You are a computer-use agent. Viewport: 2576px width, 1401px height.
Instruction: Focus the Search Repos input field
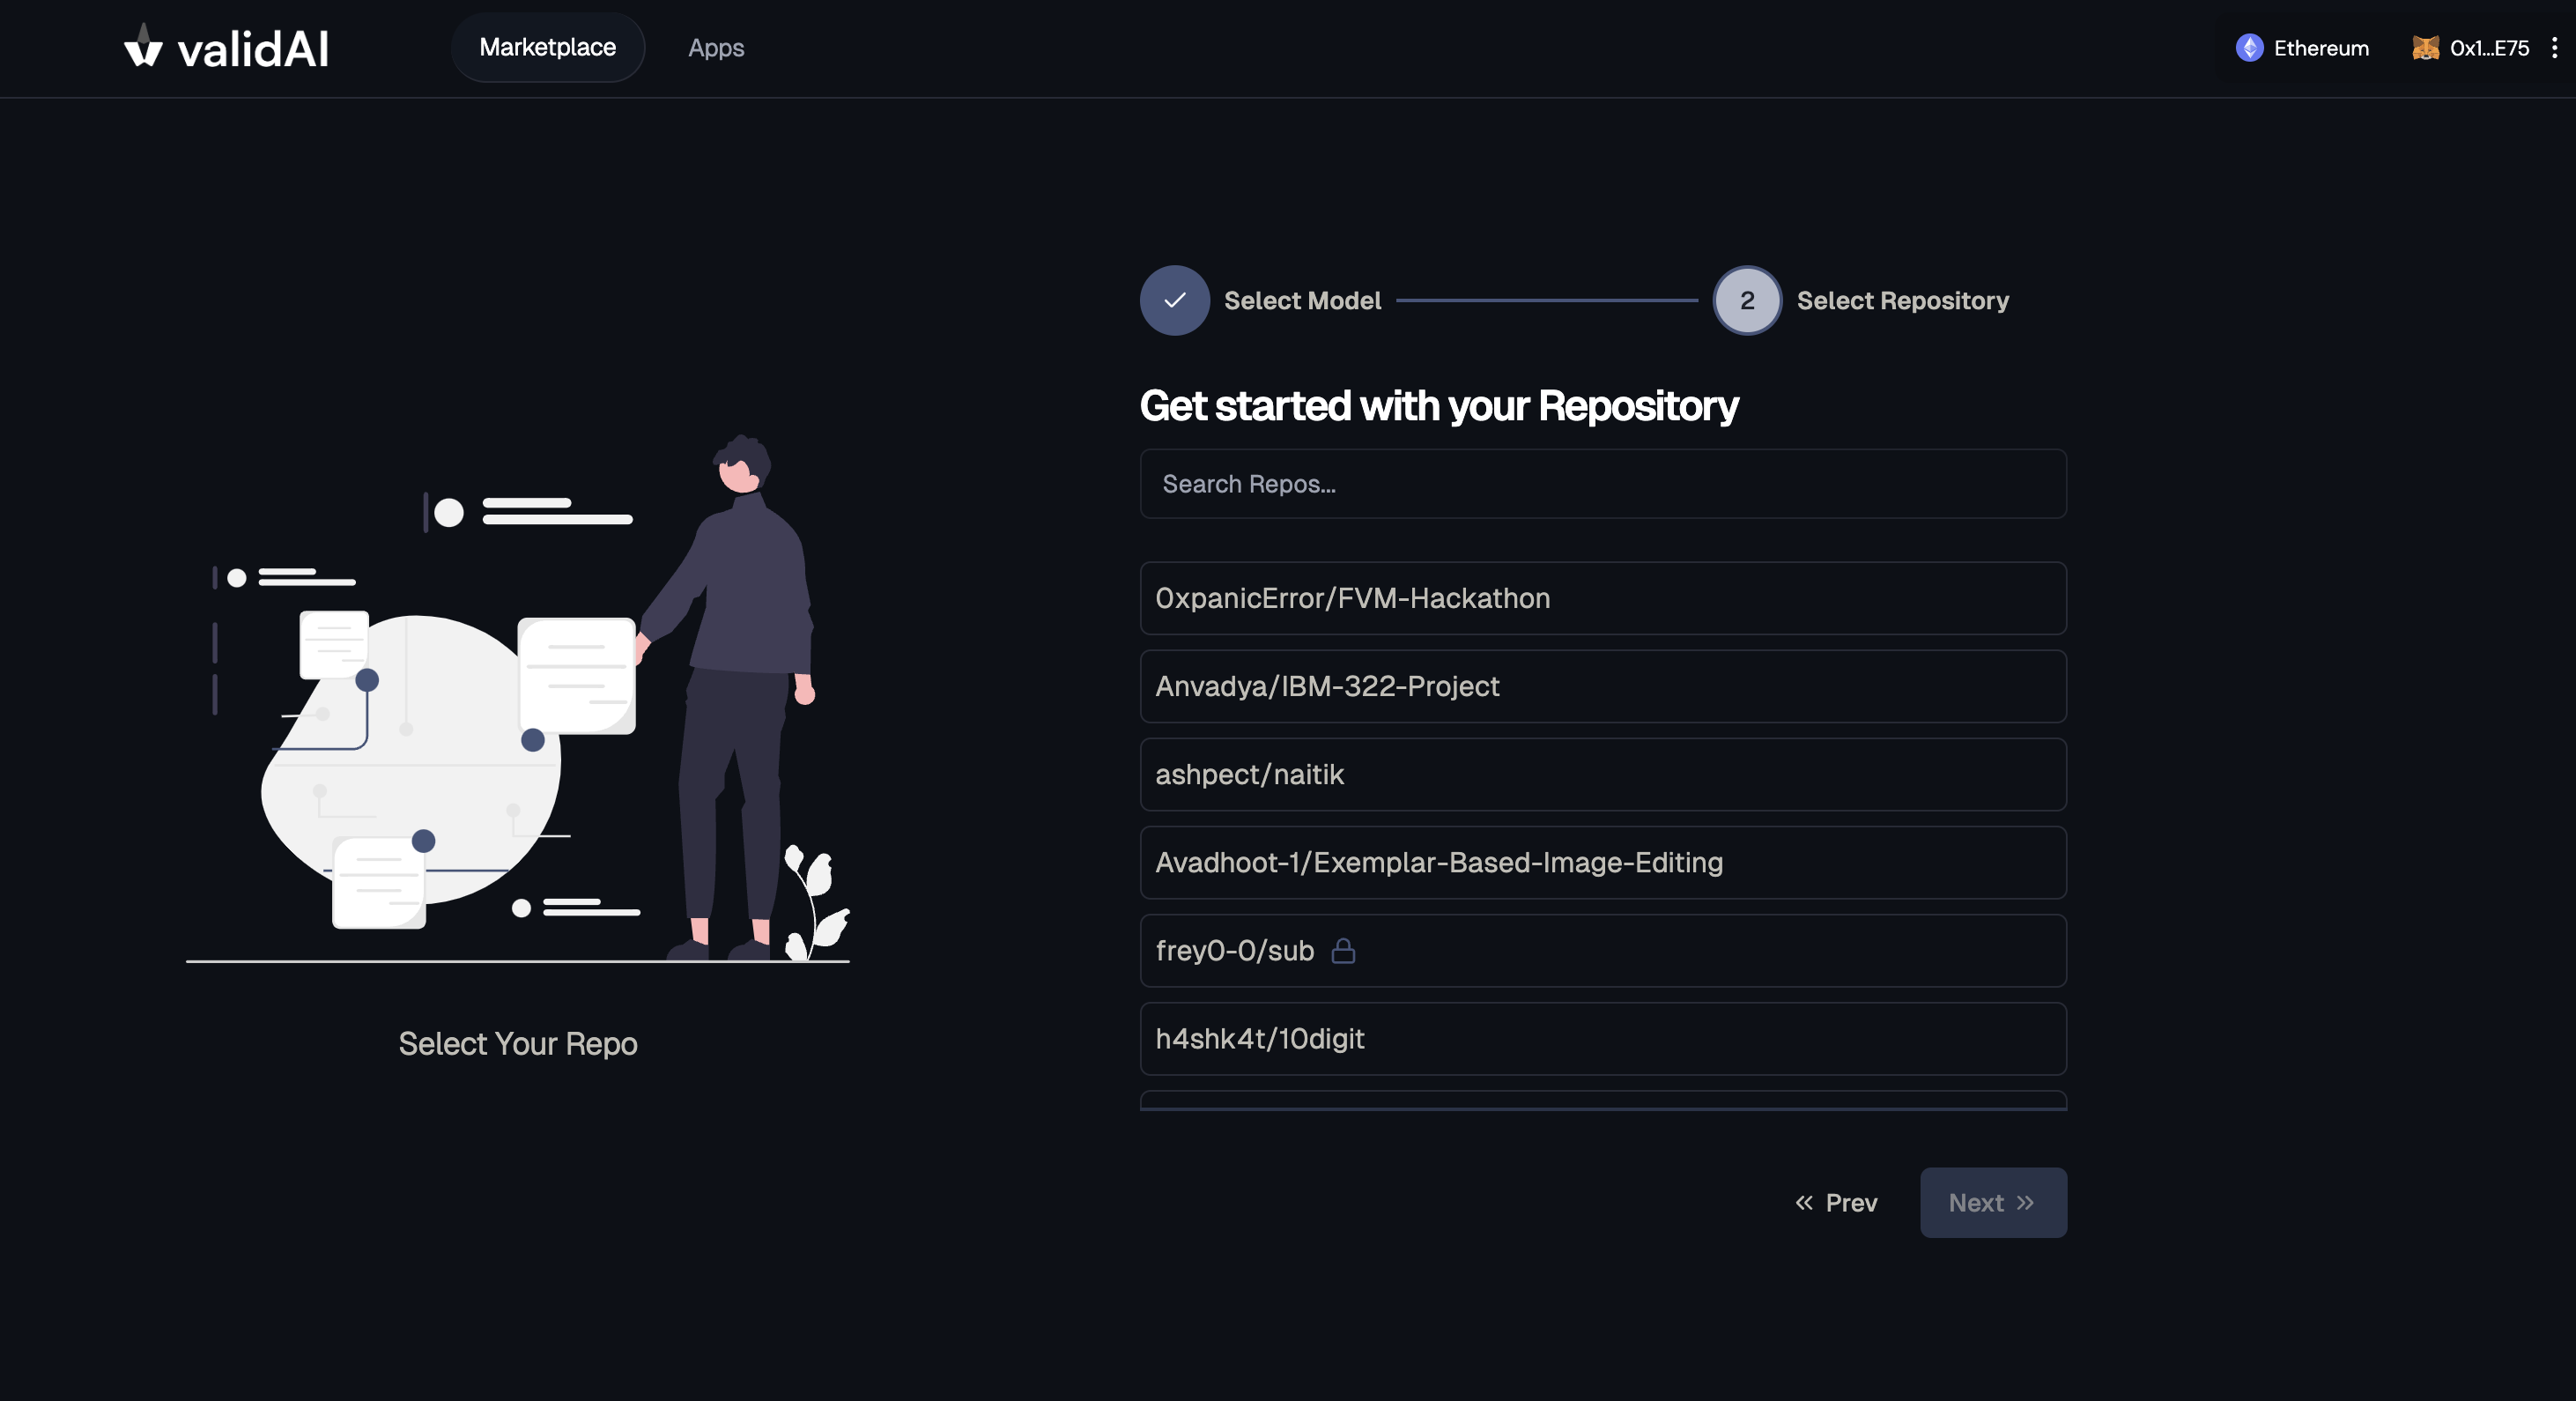[1602, 484]
